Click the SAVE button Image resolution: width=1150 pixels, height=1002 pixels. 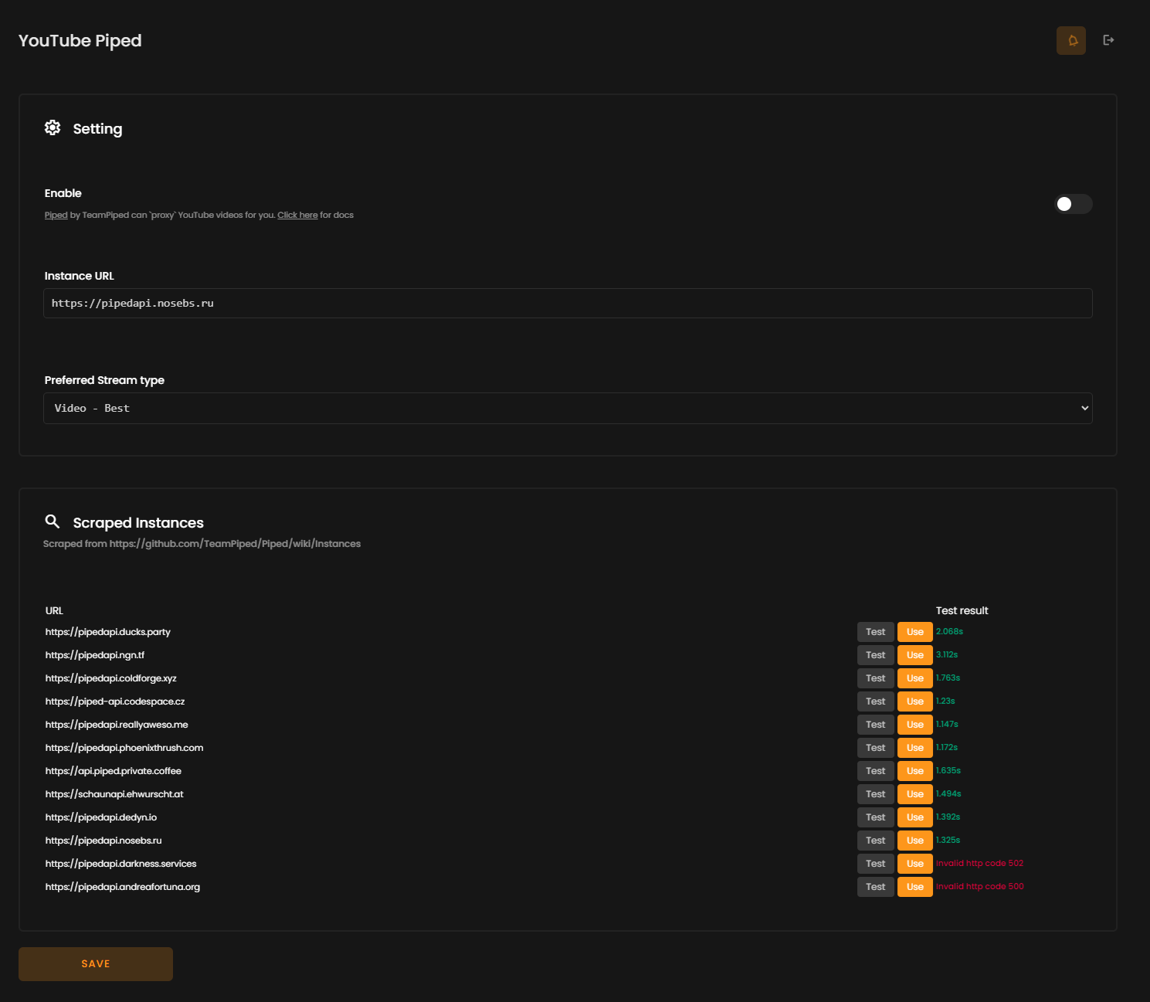pyautogui.click(x=96, y=964)
